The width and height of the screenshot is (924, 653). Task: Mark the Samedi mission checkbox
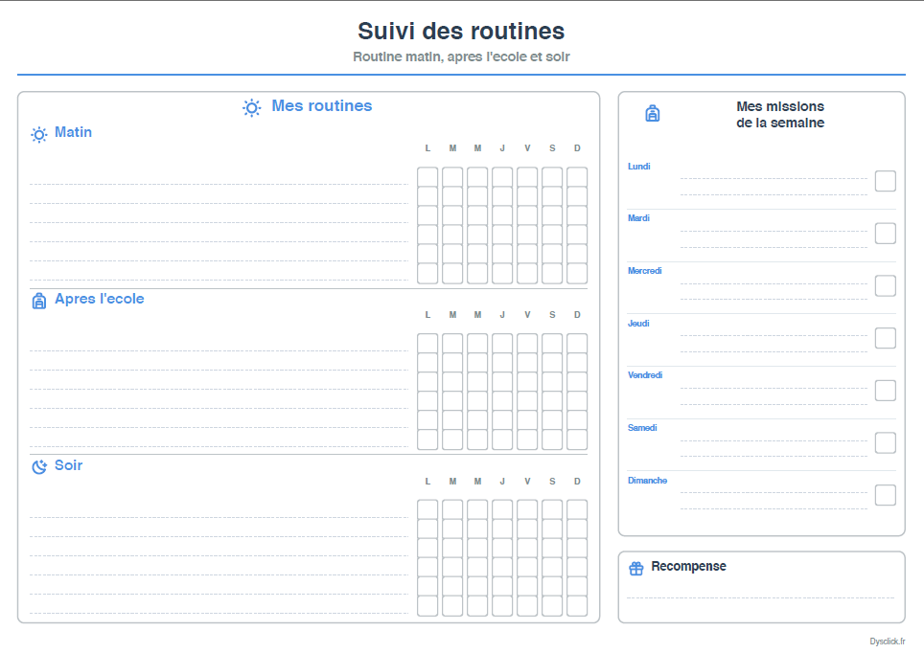[885, 442]
